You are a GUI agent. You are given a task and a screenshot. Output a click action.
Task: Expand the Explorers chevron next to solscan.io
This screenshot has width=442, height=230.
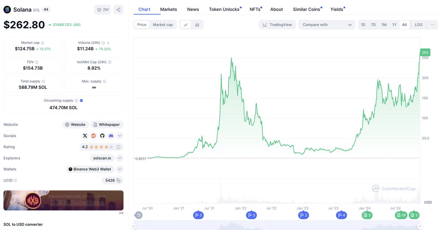120,158
